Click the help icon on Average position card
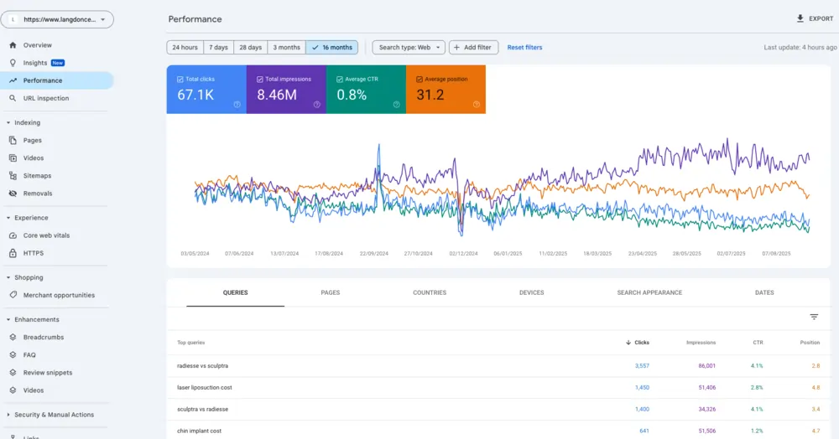839x439 pixels. click(476, 105)
